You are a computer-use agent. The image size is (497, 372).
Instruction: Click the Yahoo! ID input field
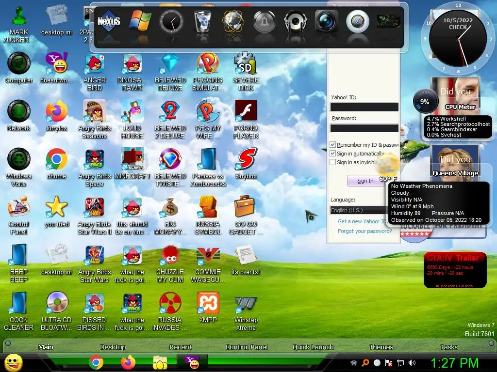point(364,107)
